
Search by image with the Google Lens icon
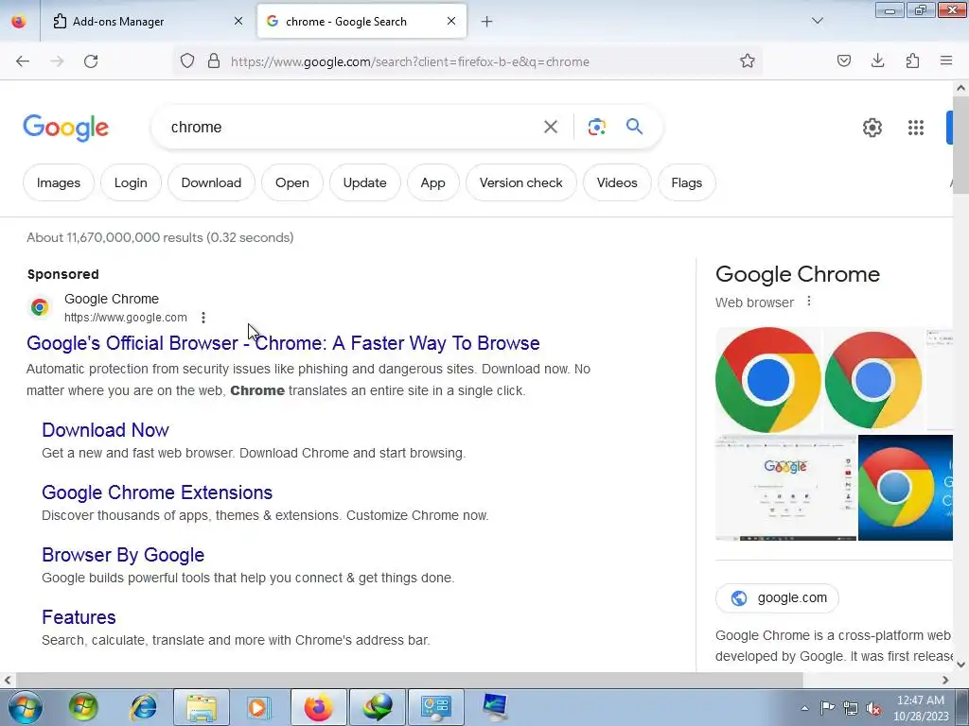[x=596, y=128]
